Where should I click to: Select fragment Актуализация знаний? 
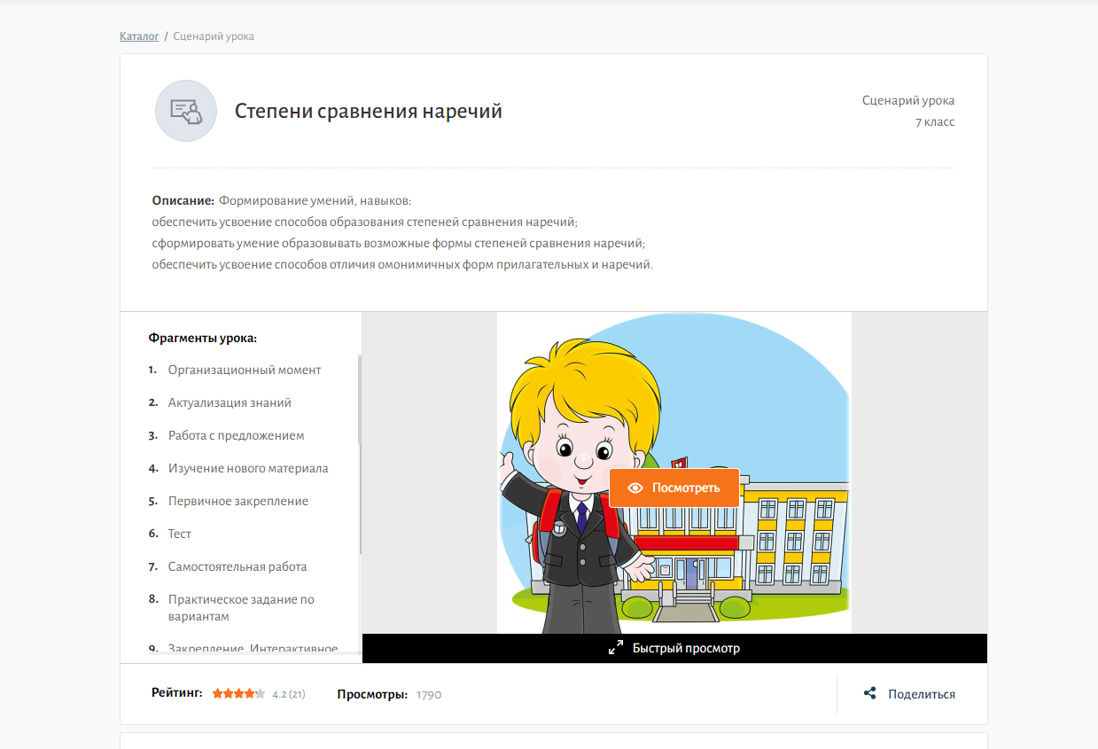(x=230, y=402)
